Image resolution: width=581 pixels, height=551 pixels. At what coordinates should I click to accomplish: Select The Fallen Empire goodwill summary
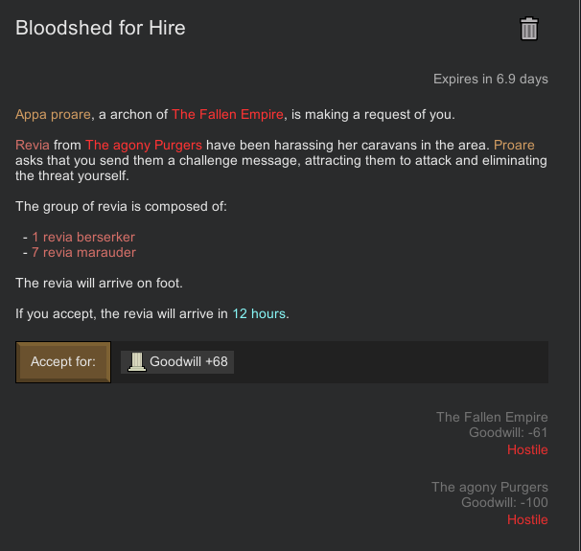492,433
